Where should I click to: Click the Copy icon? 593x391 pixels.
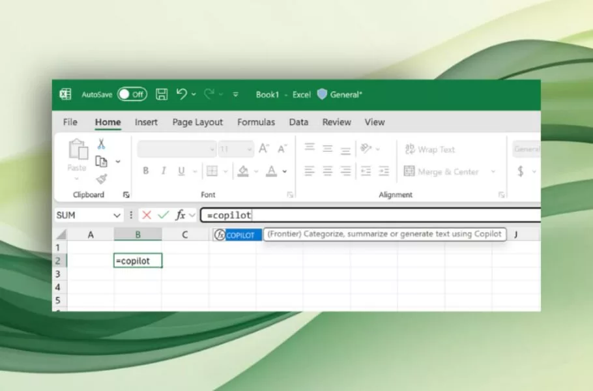pyautogui.click(x=101, y=162)
